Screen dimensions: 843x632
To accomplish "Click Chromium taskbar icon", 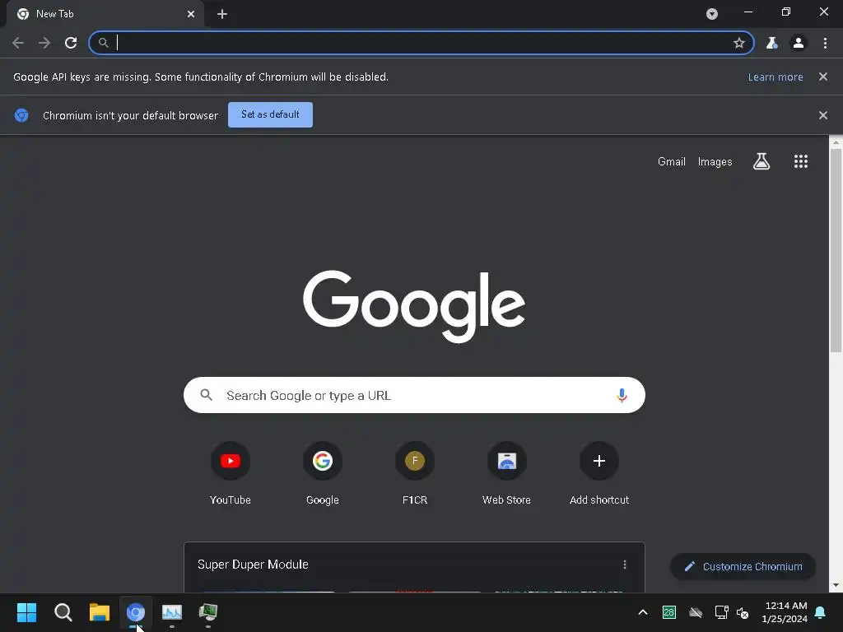I will pos(136,612).
